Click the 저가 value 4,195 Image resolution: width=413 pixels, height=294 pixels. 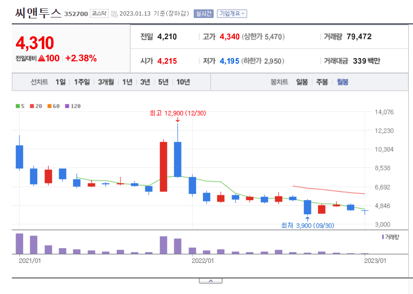point(229,61)
